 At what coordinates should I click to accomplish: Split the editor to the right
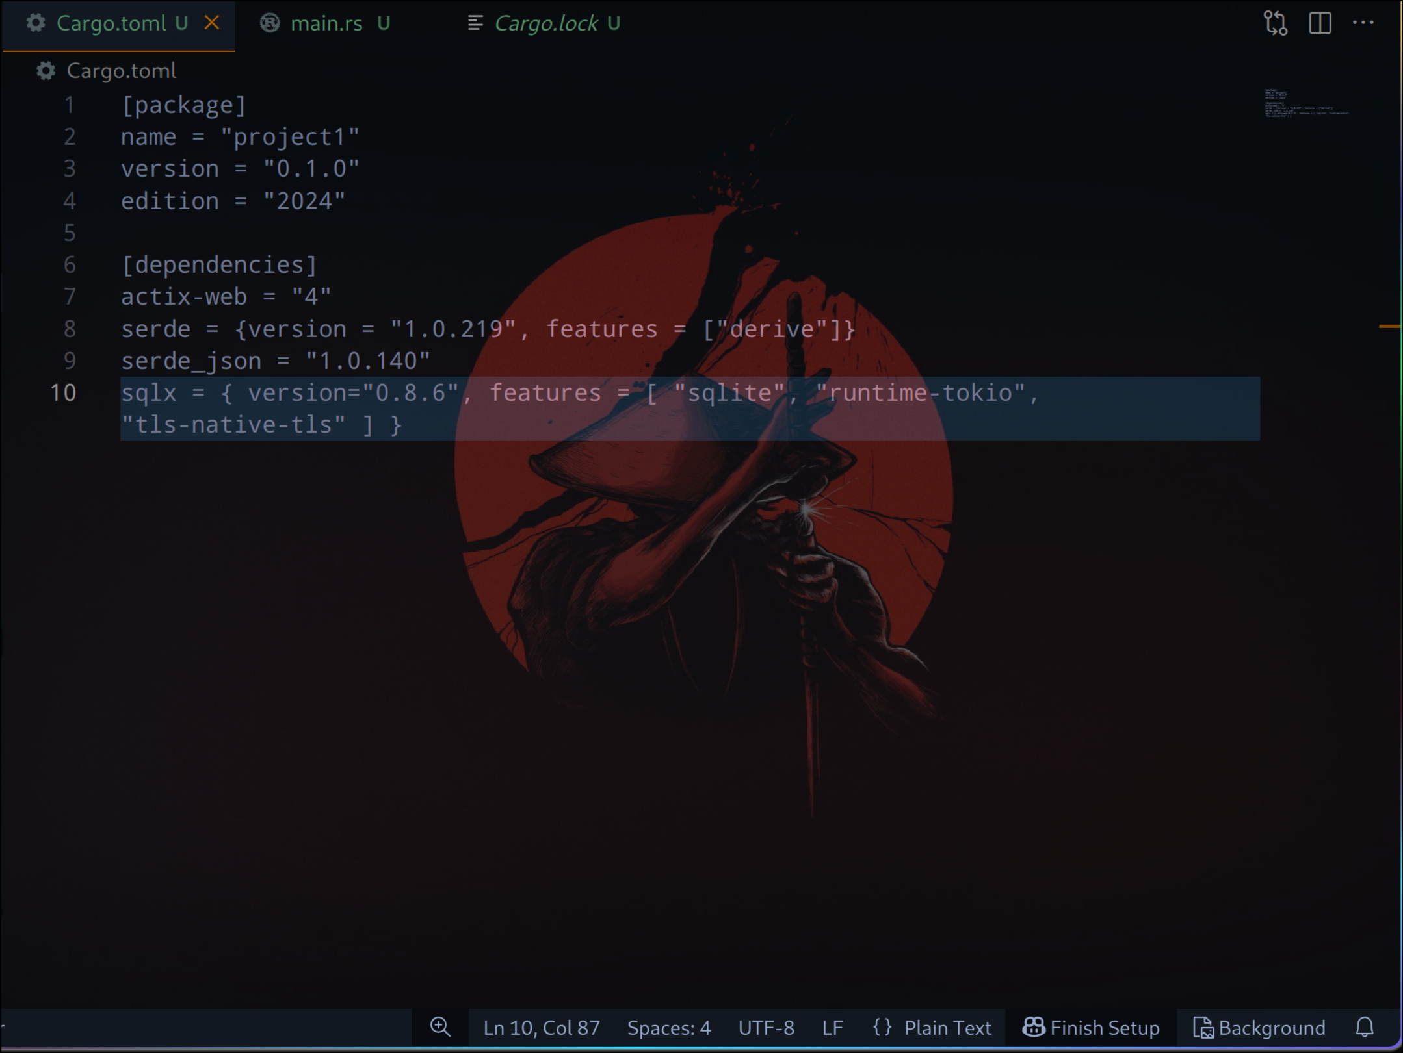pyautogui.click(x=1320, y=23)
